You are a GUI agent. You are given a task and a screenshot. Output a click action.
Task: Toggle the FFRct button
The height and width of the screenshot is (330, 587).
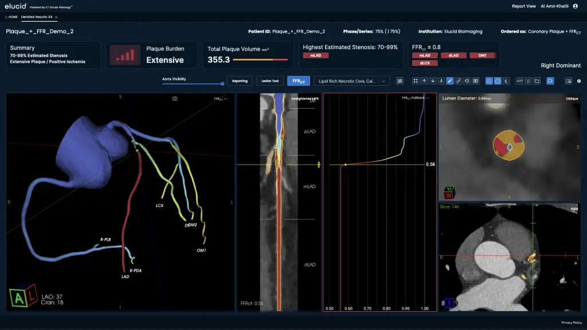click(x=298, y=81)
